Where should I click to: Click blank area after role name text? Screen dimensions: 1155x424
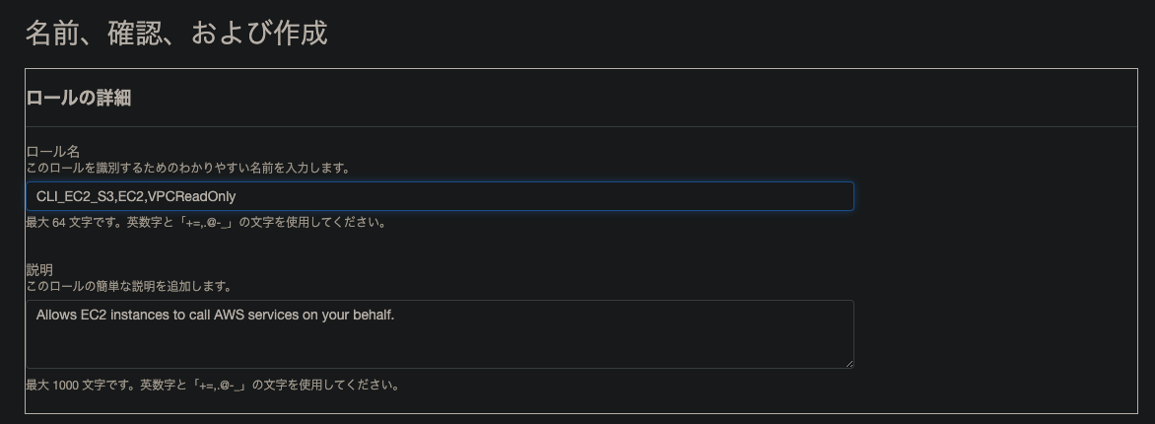pos(545,197)
